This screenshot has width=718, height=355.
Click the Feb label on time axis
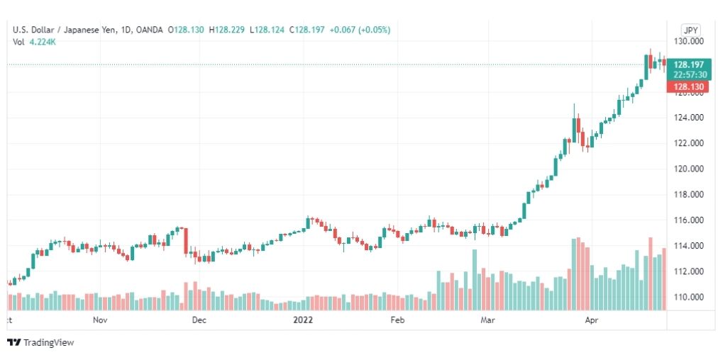[397, 320]
